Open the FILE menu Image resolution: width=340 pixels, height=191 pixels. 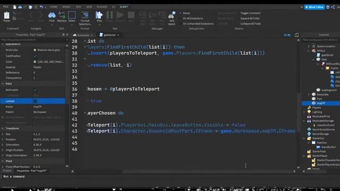6,7
